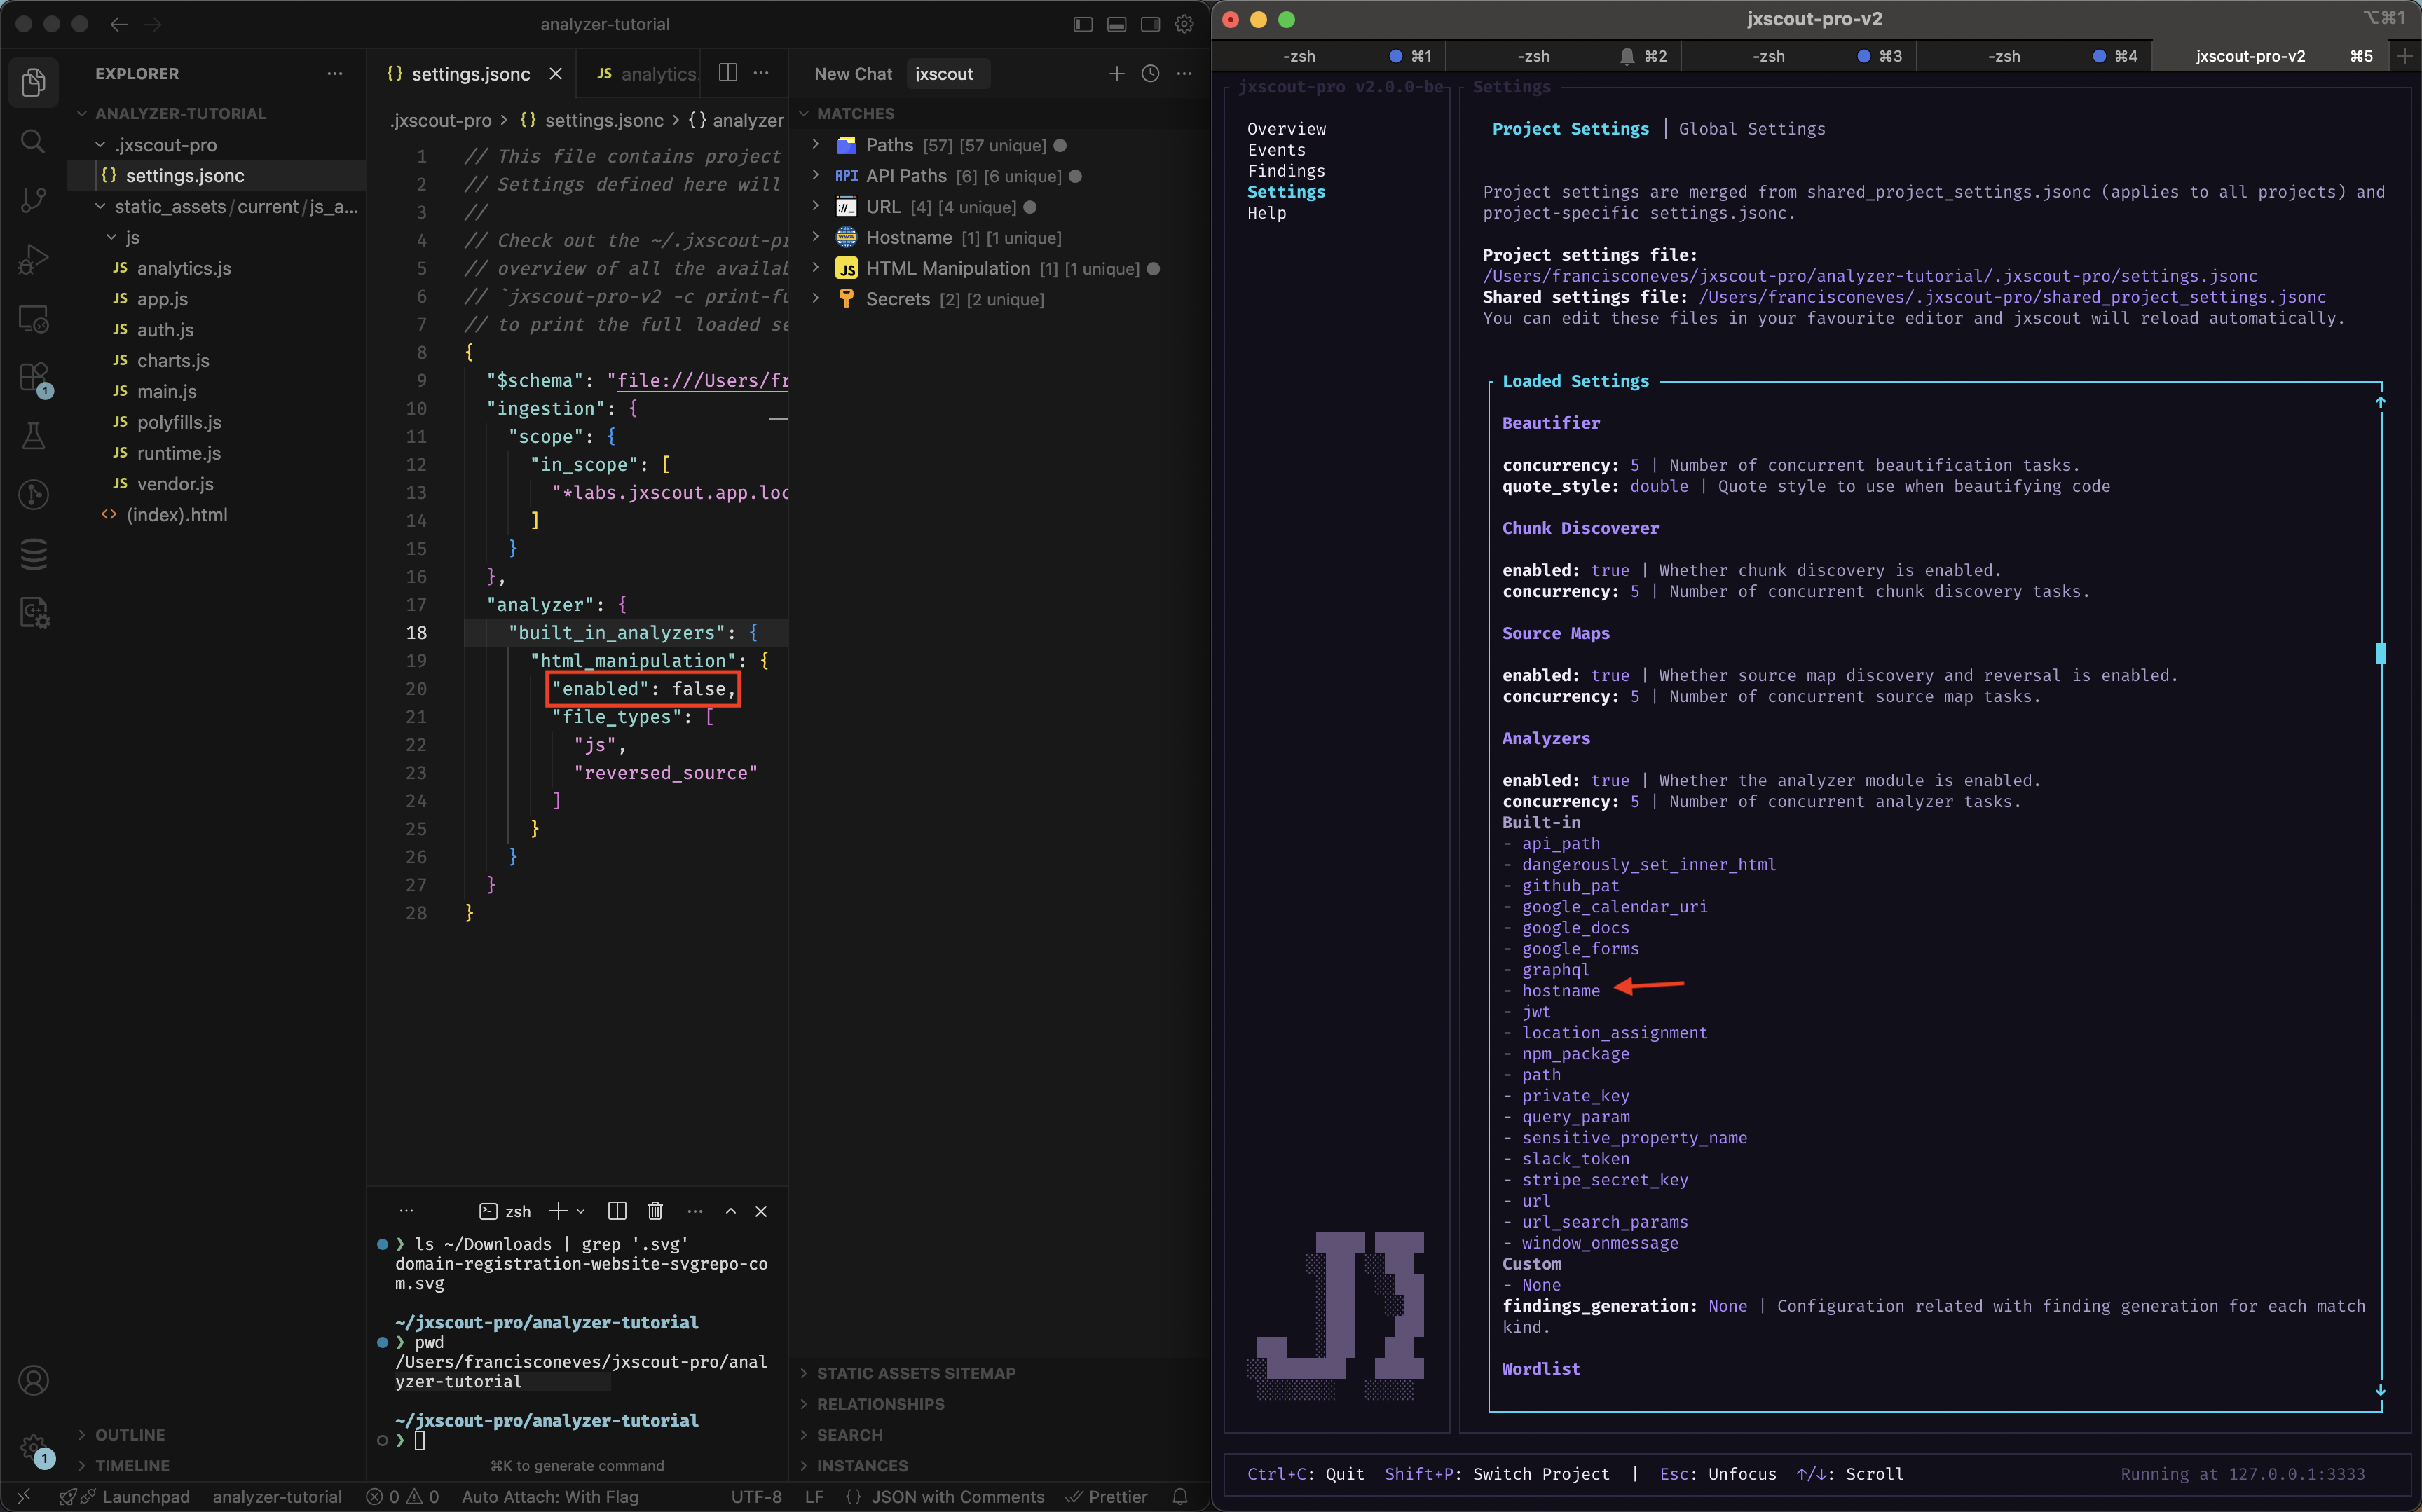Expand the HTML Manipulation matches group

coord(816,269)
